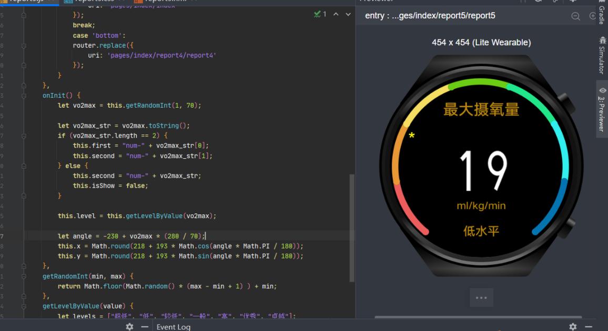Image resolution: width=608 pixels, height=331 pixels.
Task: Go to previous highlighted problem arrow
Action: [x=336, y=15]
